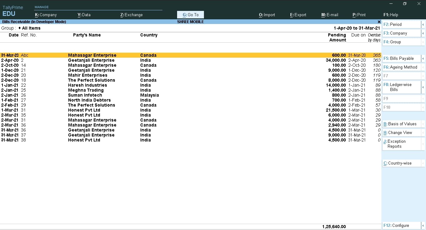426x230 pixels.
Task: Open Basis of Values settings
Action: (401, 124)
